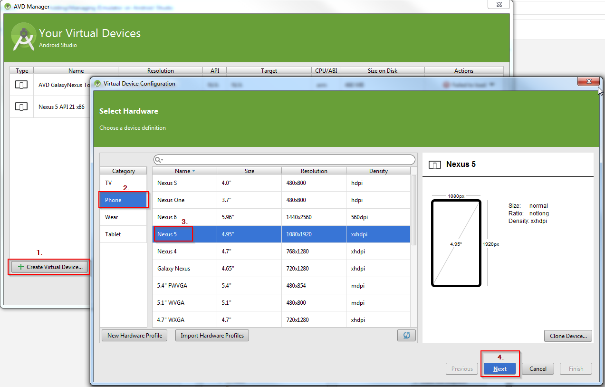Screen dimensions: 605x387
Task: Click the Clone Device button
Action: pos(568,336)
